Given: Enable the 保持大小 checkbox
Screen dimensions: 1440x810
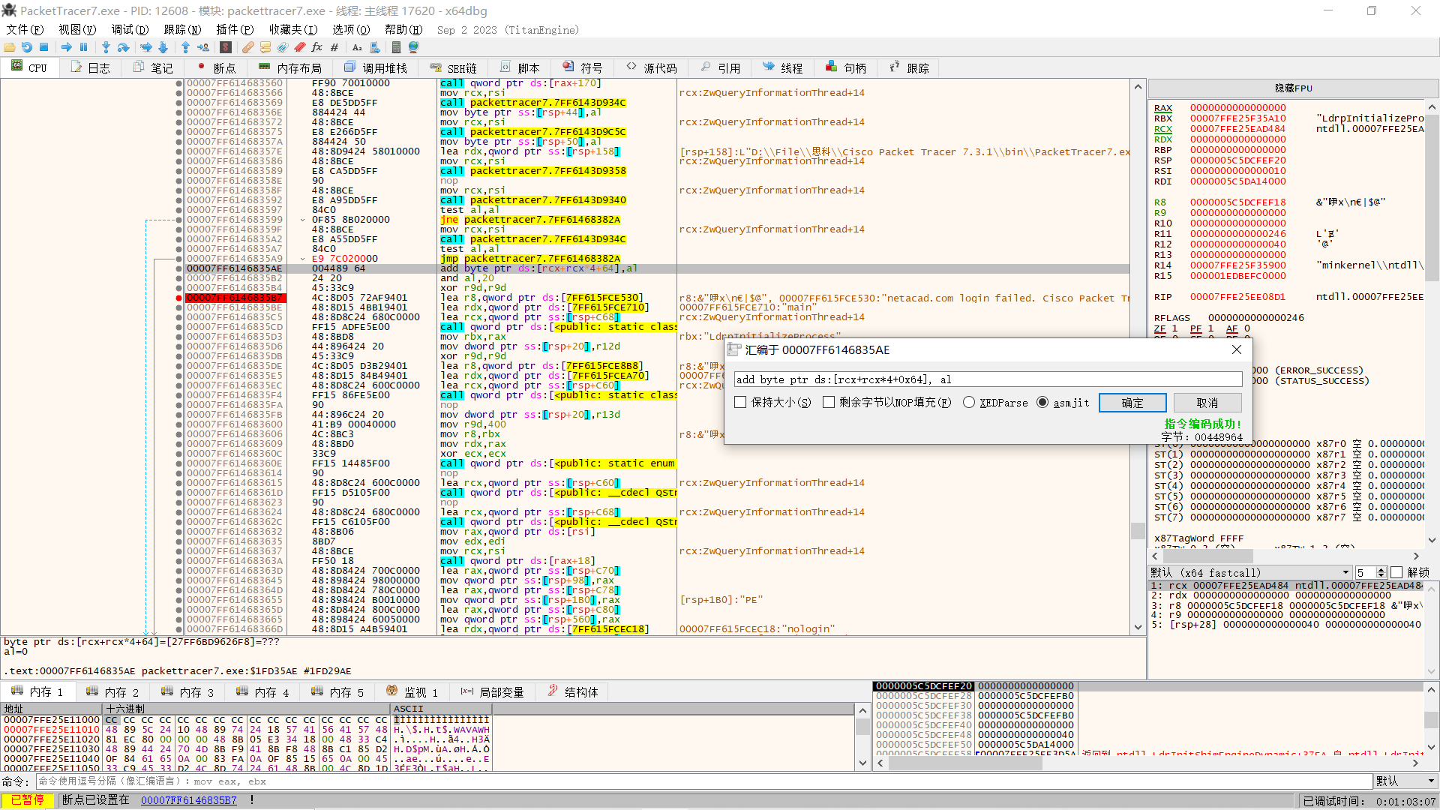Looking at the screenshot, I should tap(740, 403).
